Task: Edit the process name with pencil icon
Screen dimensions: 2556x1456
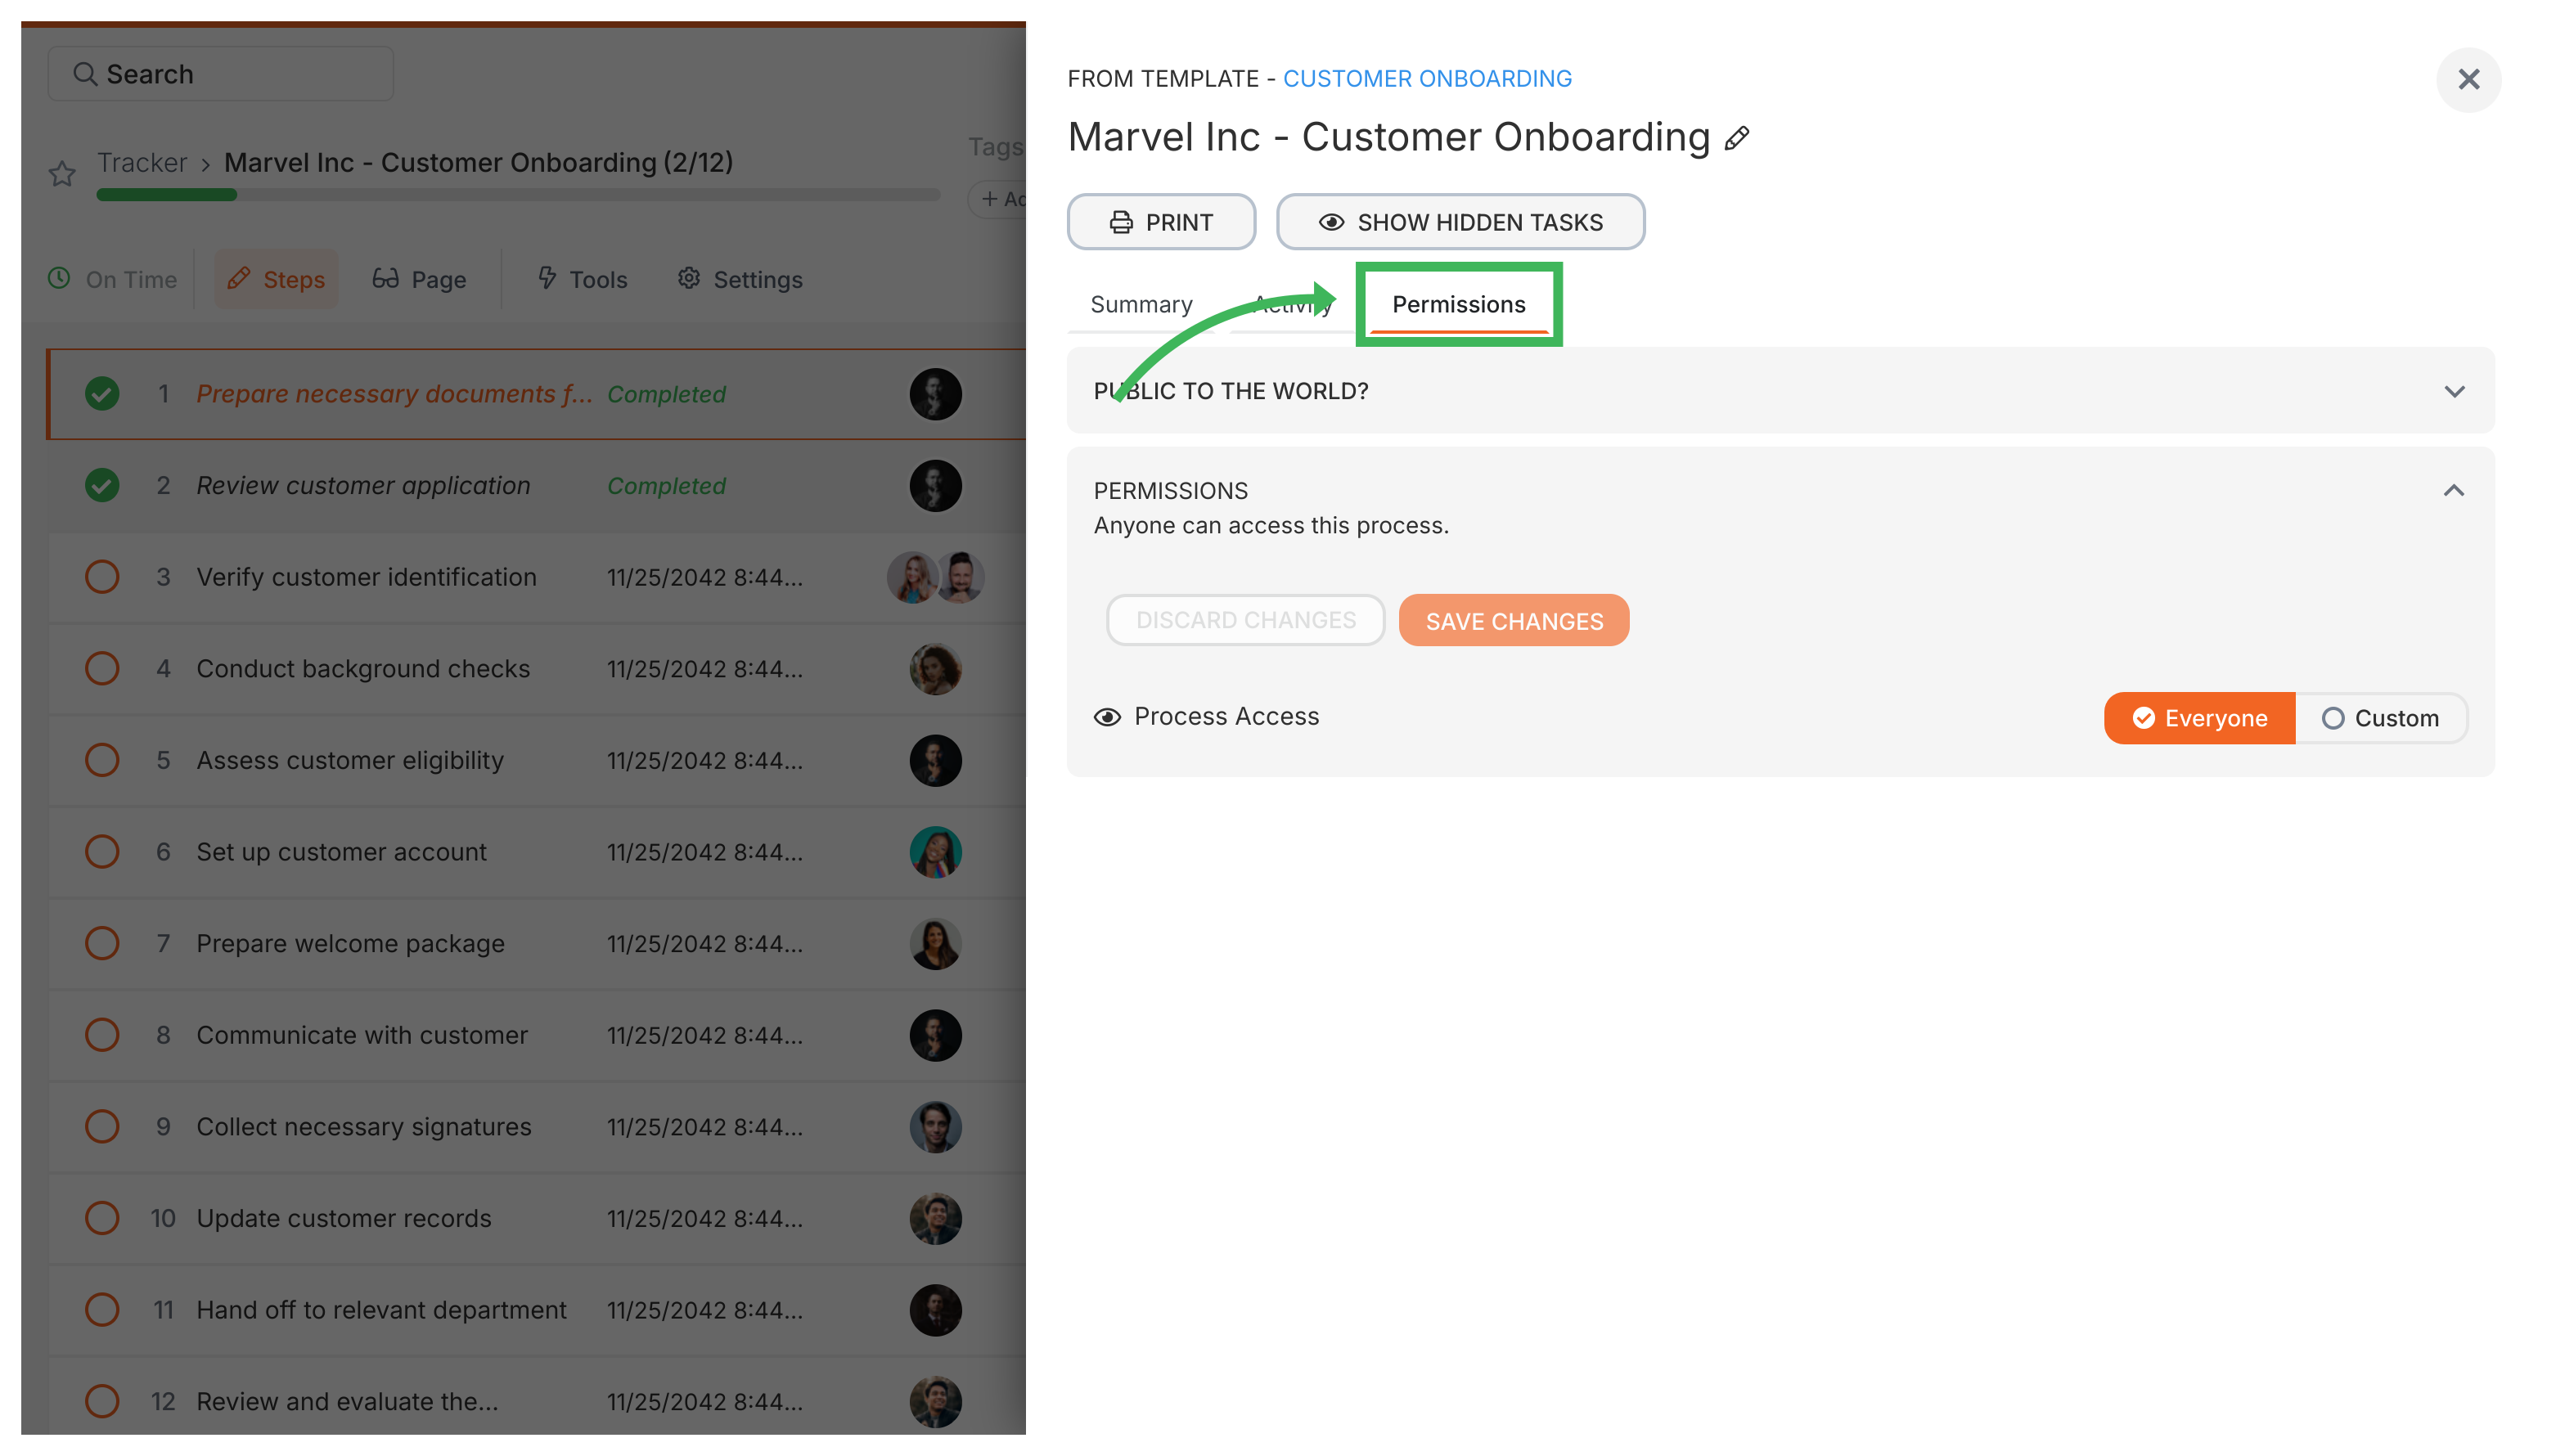Action: coord(1737,138)
